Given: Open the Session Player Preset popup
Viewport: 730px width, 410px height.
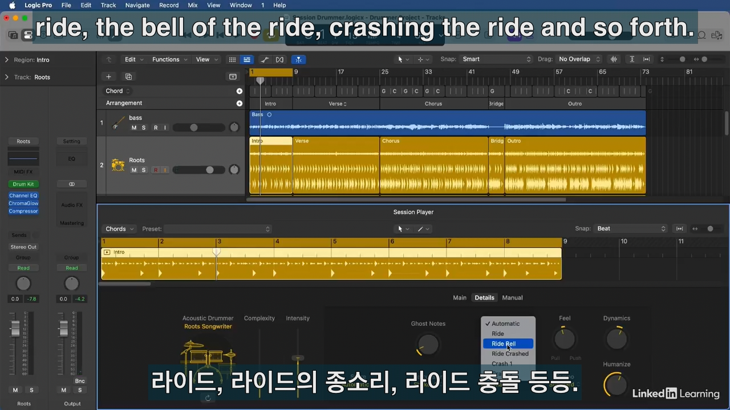Looking at the screenshot, I should tap(217, 229).
